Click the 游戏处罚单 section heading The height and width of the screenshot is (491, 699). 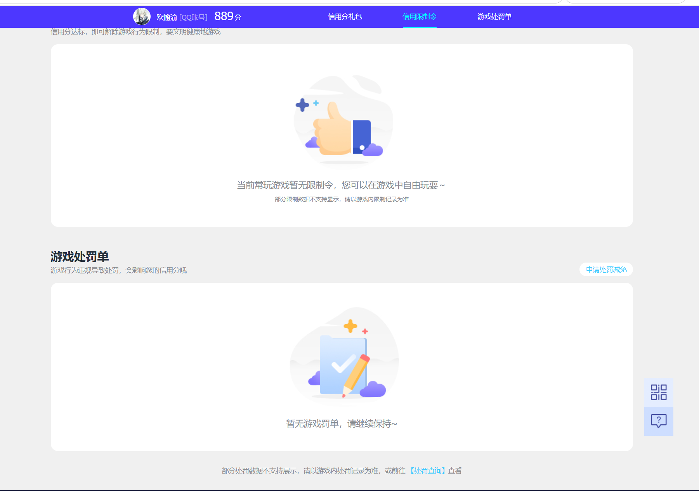pyautogui.click(x=80, y=256)
